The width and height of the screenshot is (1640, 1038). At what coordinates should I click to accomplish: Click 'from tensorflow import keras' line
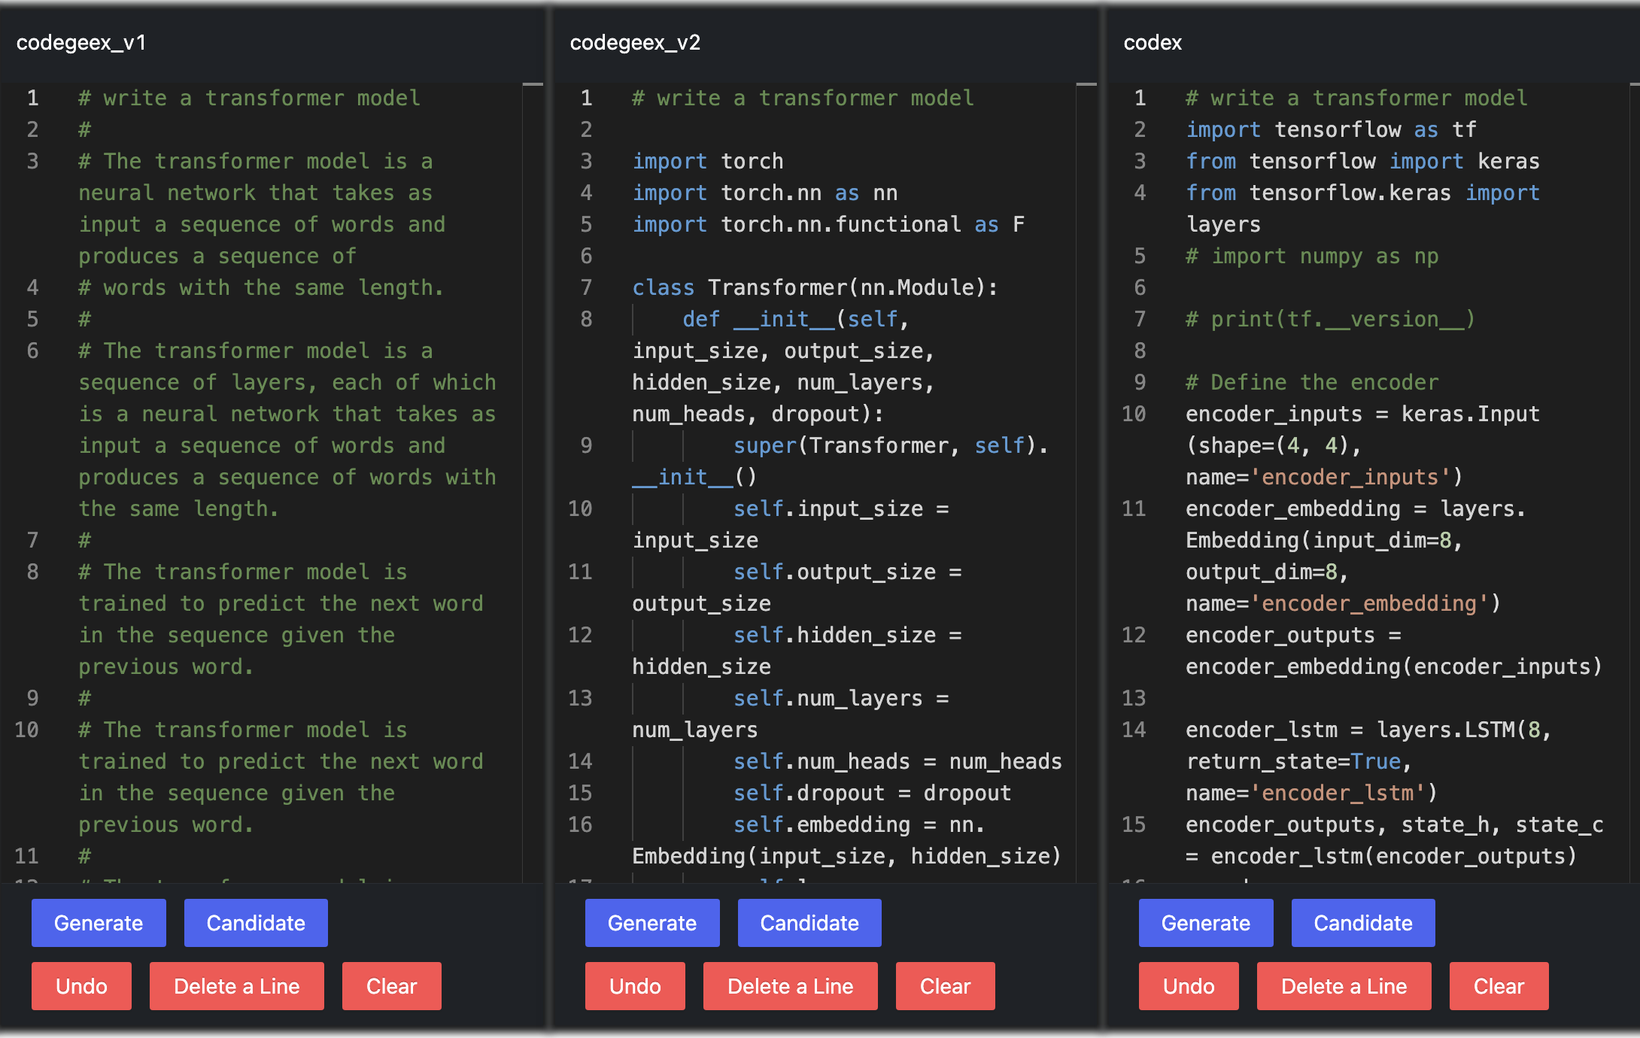coord(1363,161)
